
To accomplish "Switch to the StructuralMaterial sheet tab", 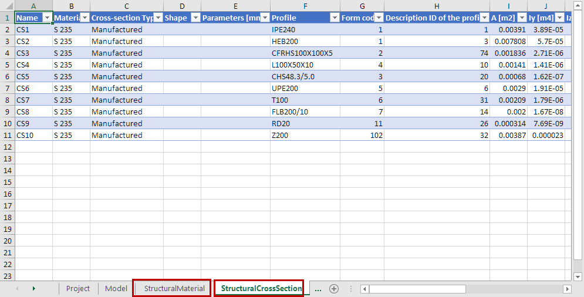I will 174,288.
